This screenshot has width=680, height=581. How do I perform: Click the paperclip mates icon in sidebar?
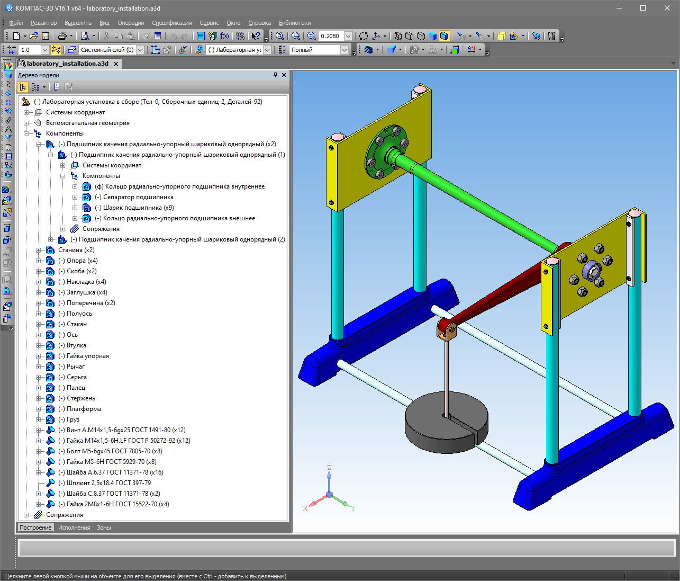point(8,120)
